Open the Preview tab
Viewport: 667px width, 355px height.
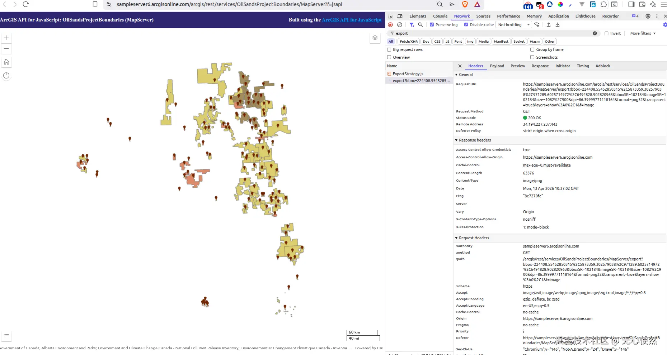click(x=518, y=66)
